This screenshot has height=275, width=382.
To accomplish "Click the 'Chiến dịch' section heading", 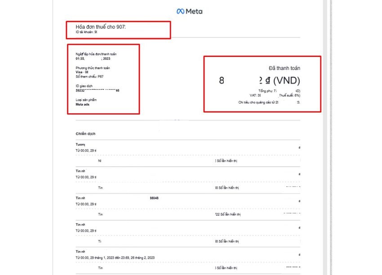I will [x=85, y=134].
